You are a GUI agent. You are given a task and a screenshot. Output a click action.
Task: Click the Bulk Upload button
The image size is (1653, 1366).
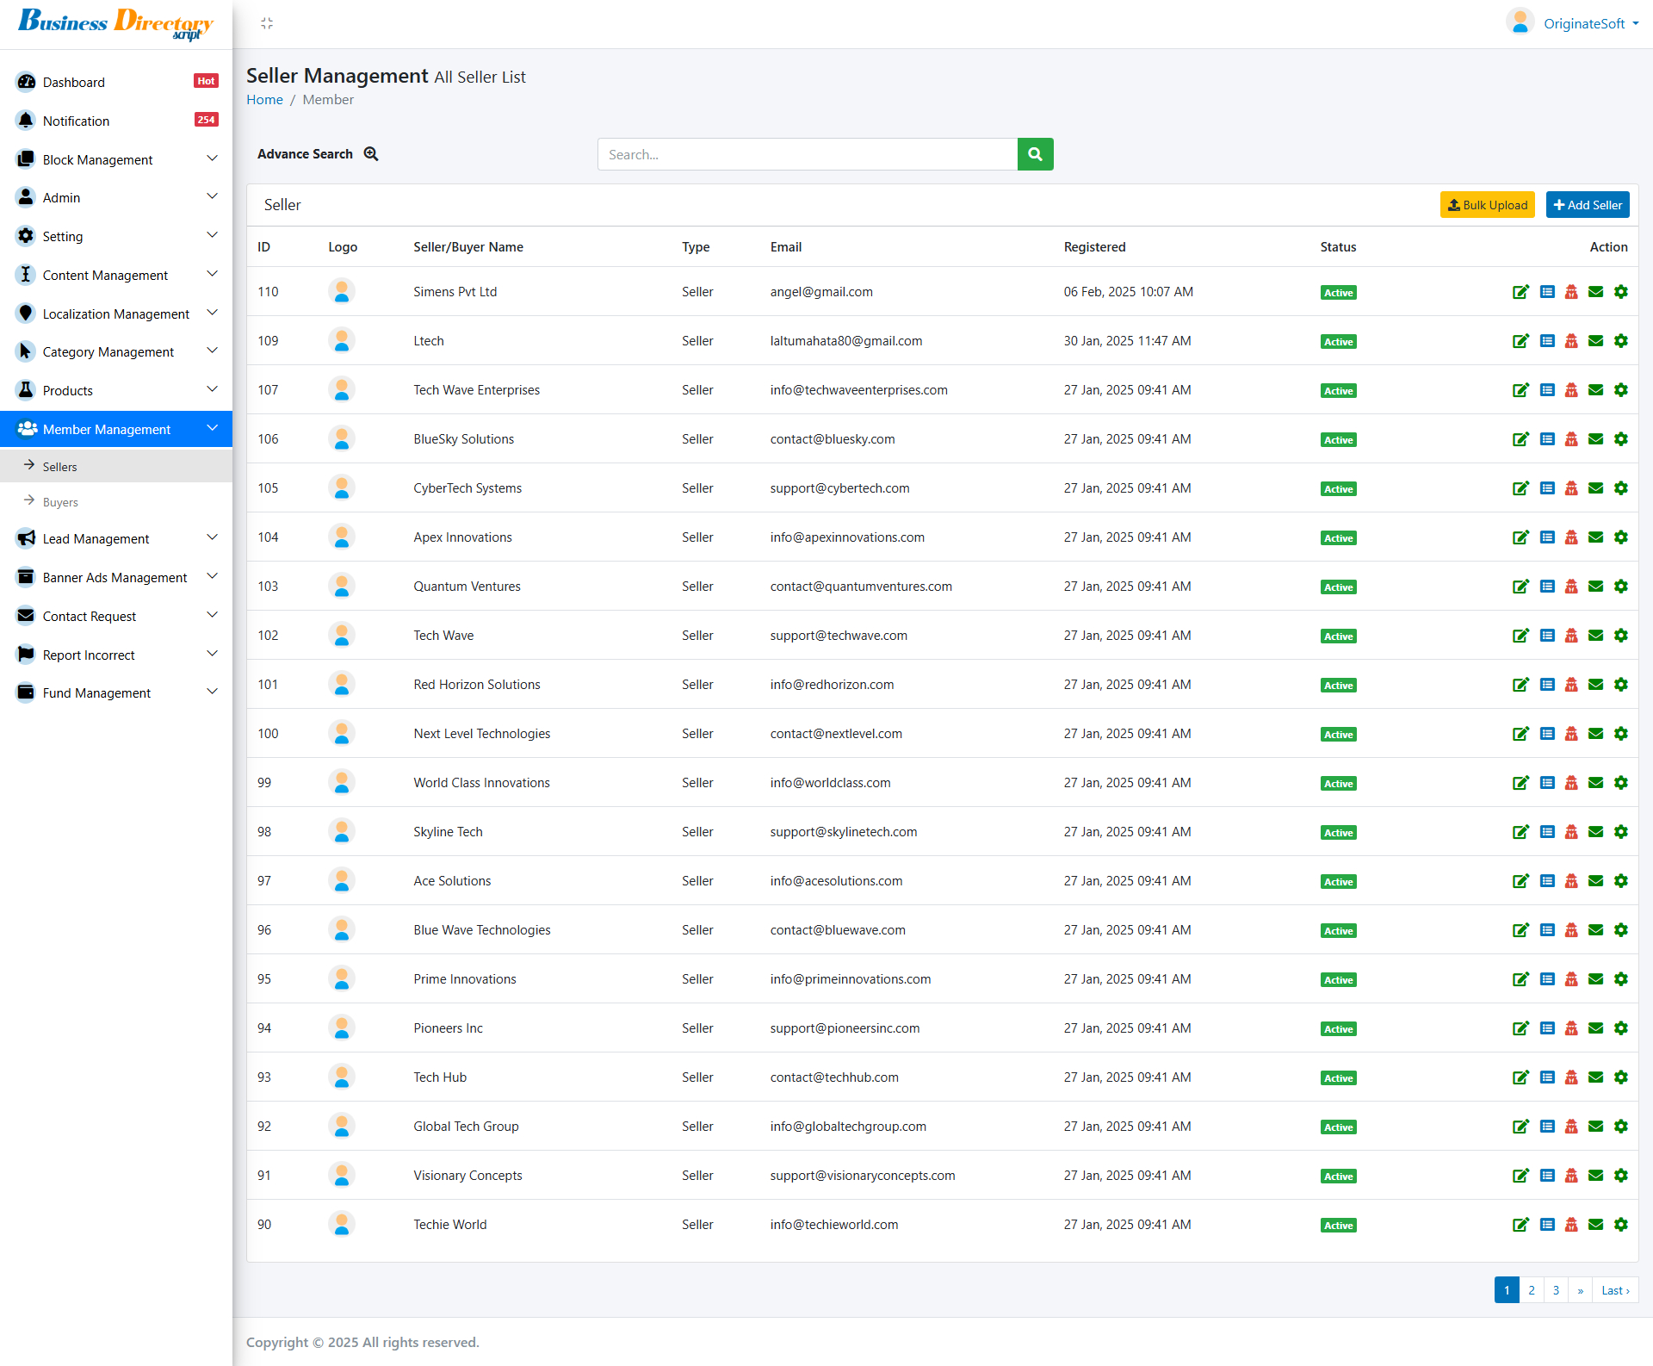coord(1487,205)
